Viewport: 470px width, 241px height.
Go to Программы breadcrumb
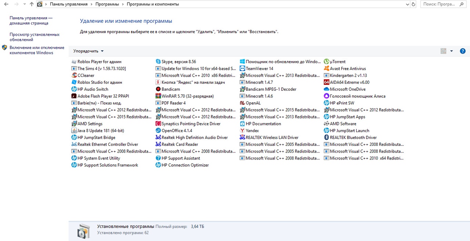pyautogui.click(x=107, y=4)
